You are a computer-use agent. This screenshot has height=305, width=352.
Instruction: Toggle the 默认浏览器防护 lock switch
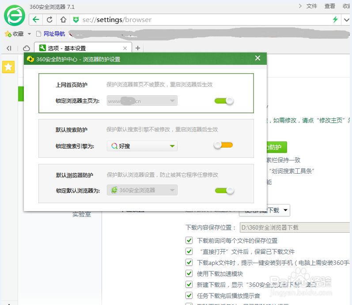(224, 191)
